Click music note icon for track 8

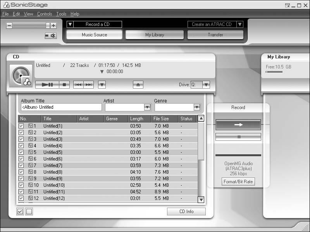click(x=31, y=172)
